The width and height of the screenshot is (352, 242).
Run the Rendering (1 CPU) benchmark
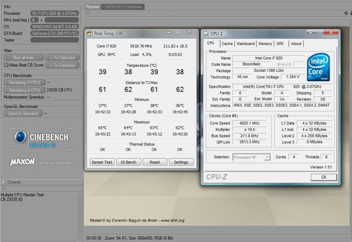(25, 82)
